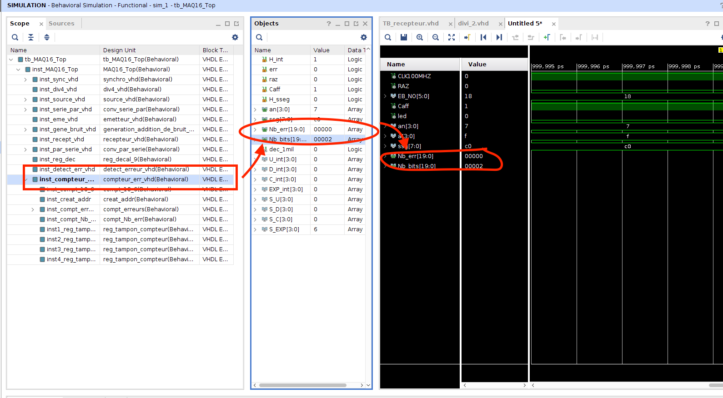Click waveform value column scrollbar right arrow
Image resolution: width=723 pixels, height=398 pixels.
524,385
